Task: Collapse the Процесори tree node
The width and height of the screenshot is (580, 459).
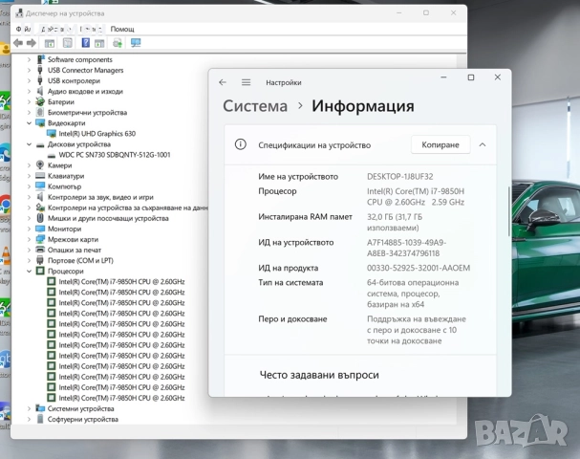Action: coord(29,271)
